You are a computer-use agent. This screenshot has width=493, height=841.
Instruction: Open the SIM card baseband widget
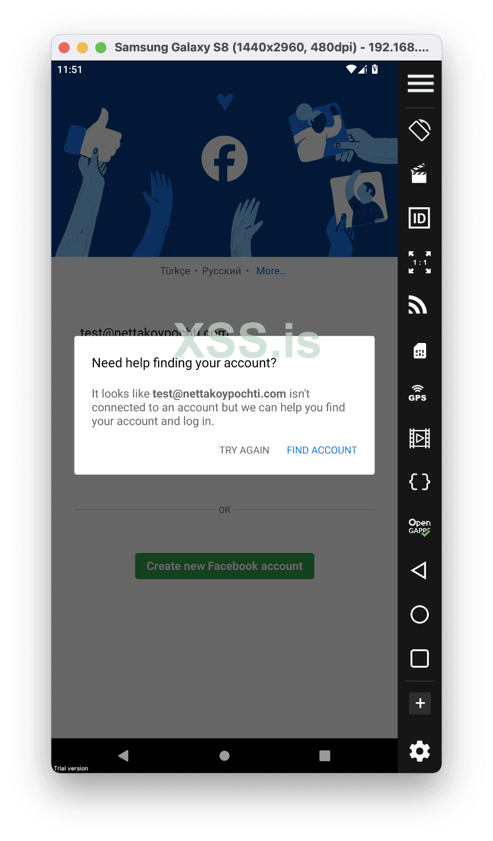[x=420, y=350]
